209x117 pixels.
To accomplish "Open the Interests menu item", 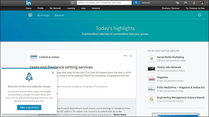I will pos(96,8).
